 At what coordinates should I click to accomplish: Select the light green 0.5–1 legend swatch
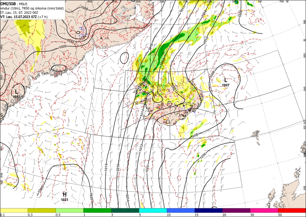tap(69, 210)
